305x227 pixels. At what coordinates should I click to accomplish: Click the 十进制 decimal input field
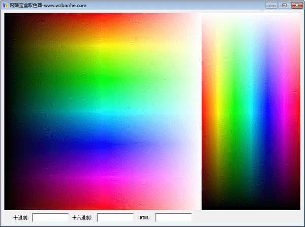click(x=50, y=217)
